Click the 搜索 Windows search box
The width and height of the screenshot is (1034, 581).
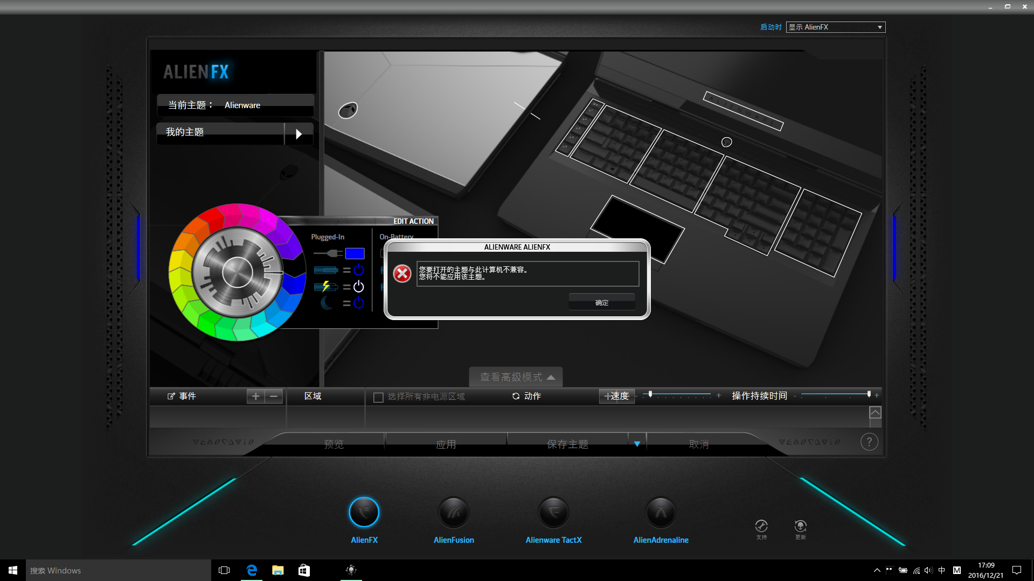click(119, 570)
